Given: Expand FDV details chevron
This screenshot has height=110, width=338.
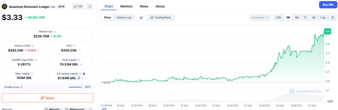Looking at the screenshot, I should pos(80,50).
